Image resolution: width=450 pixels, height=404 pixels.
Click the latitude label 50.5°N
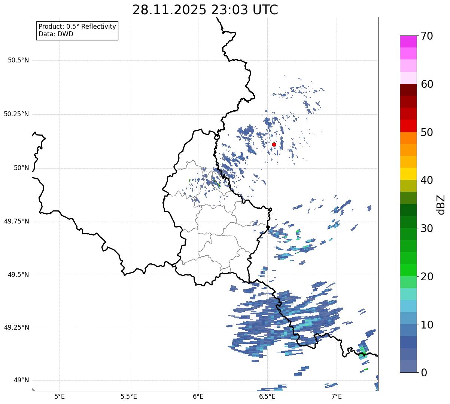(18, 60)
